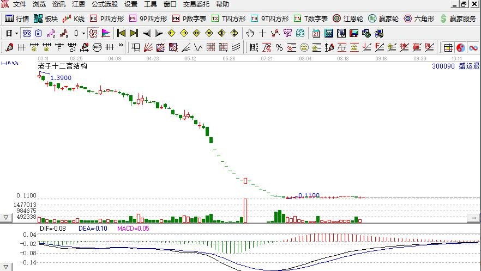Jump to first bar with skip-to-start icon
Image resolution: width=481 pixels, height=271 pixels.
[121, 33]
